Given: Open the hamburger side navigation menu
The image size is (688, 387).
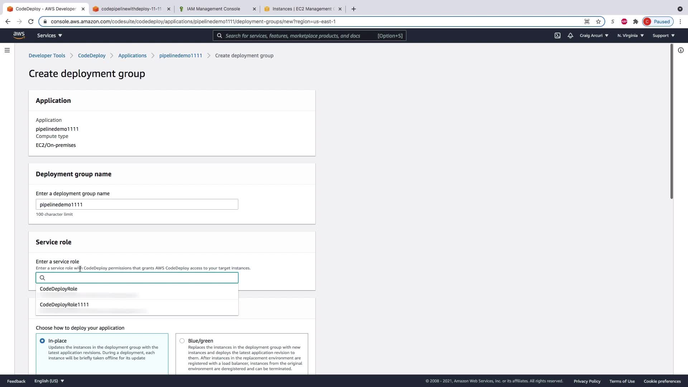Looking at the screenshot, I should coord(7,50).
